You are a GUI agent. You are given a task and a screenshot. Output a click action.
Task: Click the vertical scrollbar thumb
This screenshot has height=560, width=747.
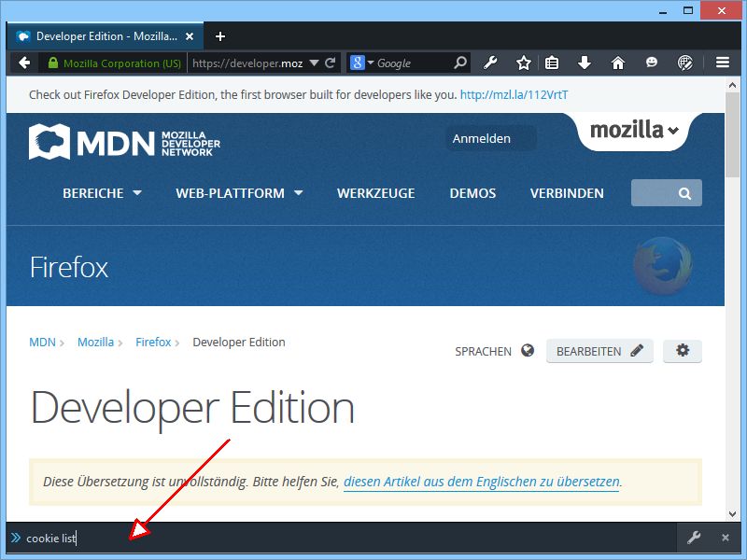point(732,134)
